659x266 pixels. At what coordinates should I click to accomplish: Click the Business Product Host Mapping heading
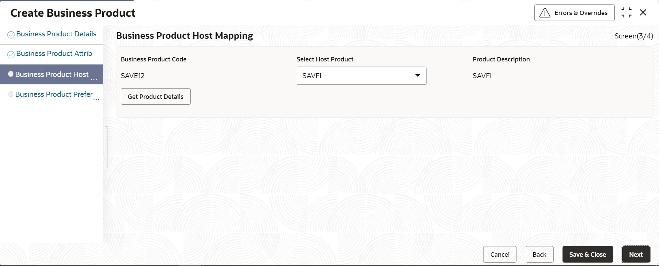[x=184, y=36]
